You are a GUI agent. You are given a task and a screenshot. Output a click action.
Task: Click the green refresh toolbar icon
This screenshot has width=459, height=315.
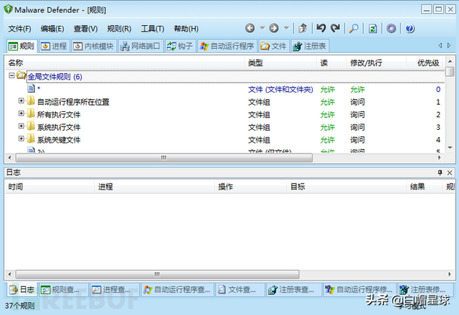(x=373, y=29)
